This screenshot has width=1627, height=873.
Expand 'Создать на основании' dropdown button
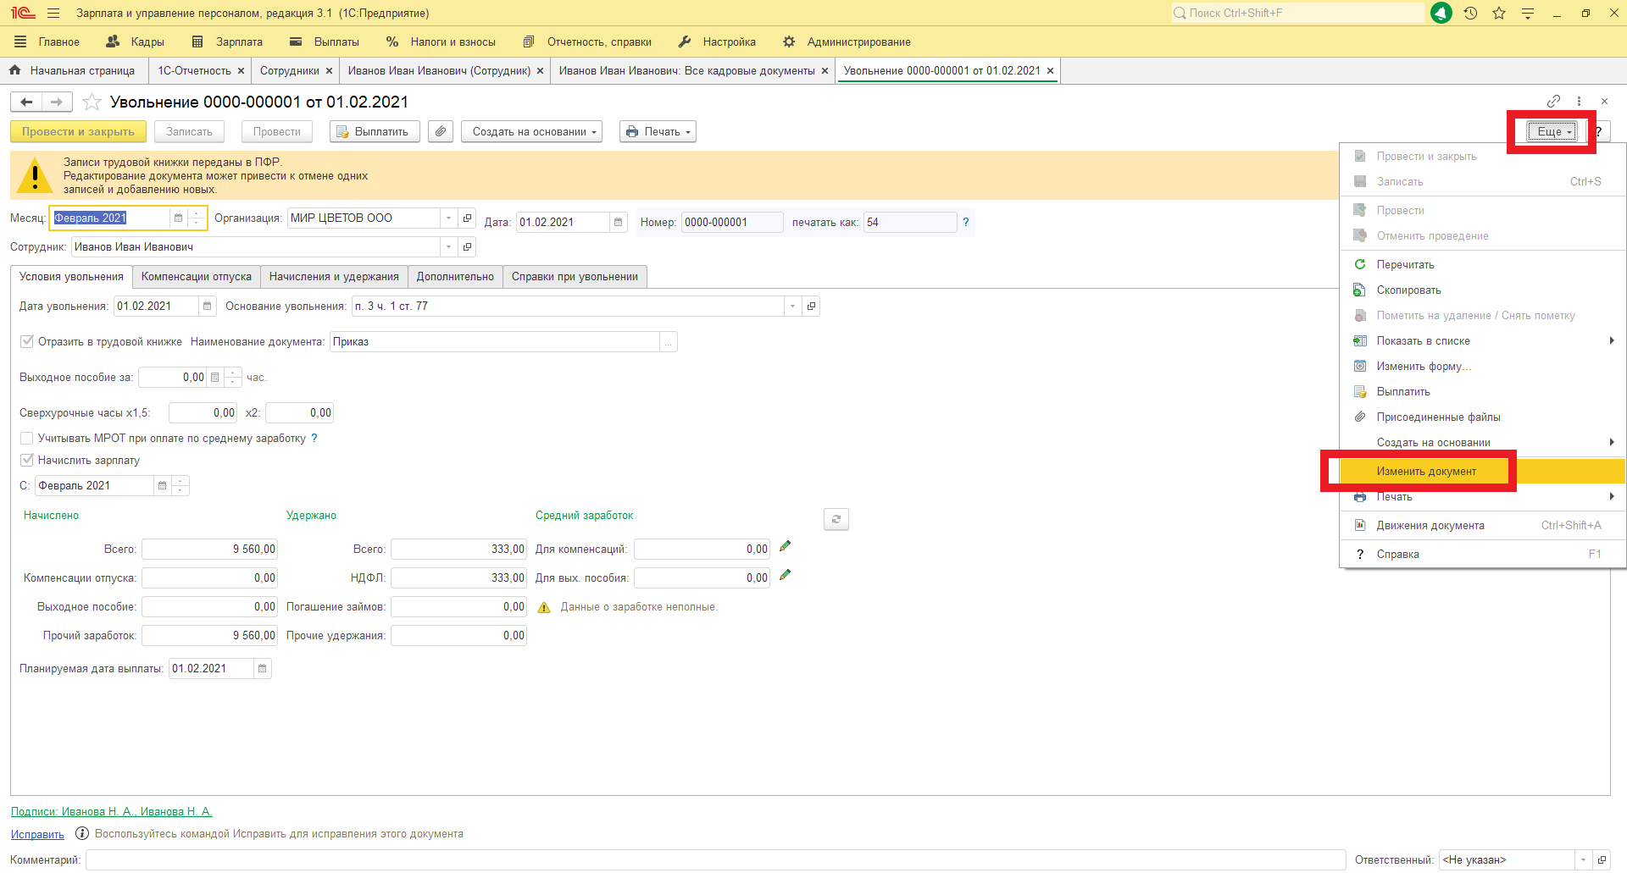pyautogui.click(x=531, y=132)
